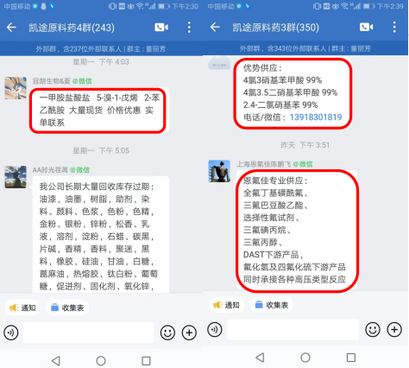
Task: Open plus attachment menu in right chat
Action: [394, 329]
